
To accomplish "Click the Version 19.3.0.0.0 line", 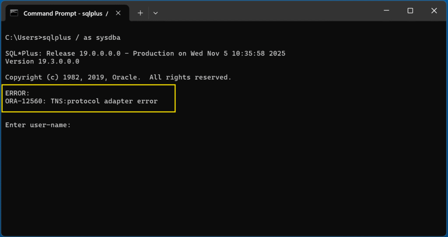I will coord(42,61).
